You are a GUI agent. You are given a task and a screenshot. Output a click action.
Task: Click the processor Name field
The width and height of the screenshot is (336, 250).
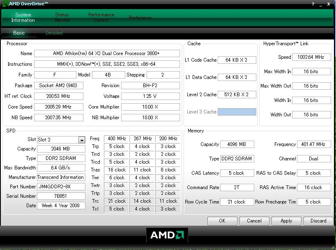click(x=107, y=53)
